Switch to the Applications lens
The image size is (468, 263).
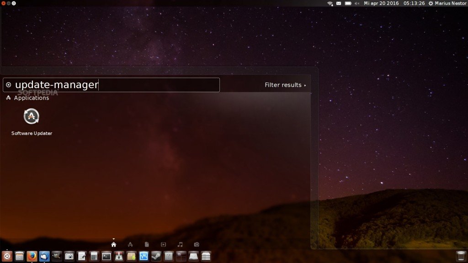point(130,244)
